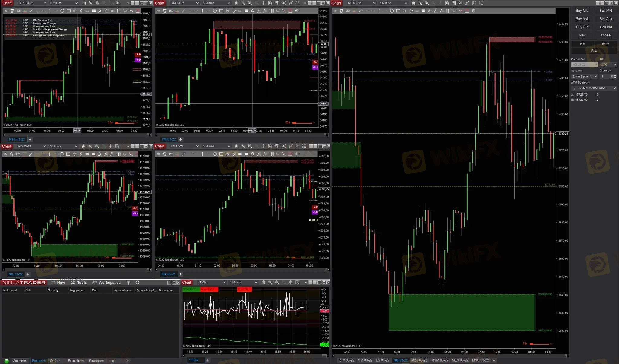Screen dimensions: 619x364
Task: Open the 5 Minute interval dropdown in the YM chart
Action: click(216, 3)
